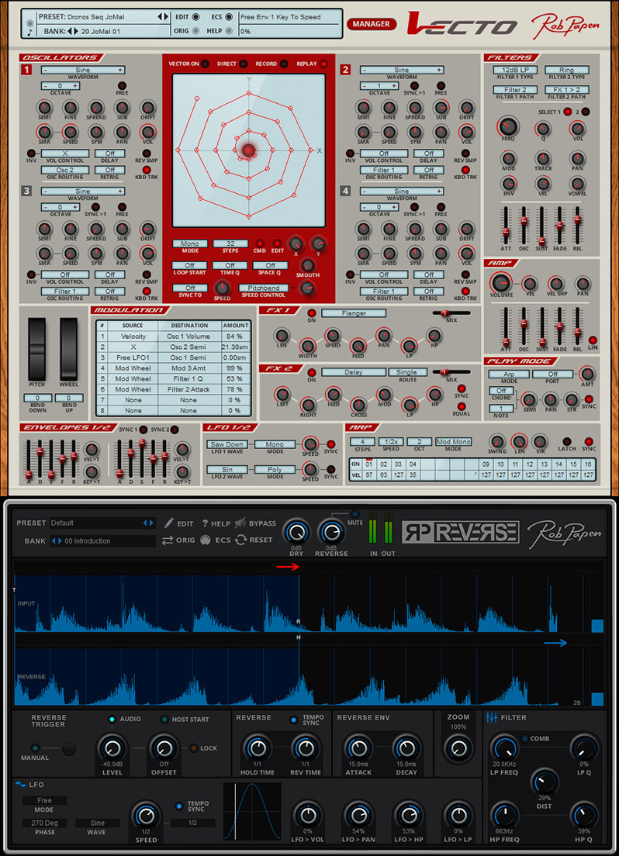Open oscillator 1 Sine waveform selector in Vecto

(83, 70)
